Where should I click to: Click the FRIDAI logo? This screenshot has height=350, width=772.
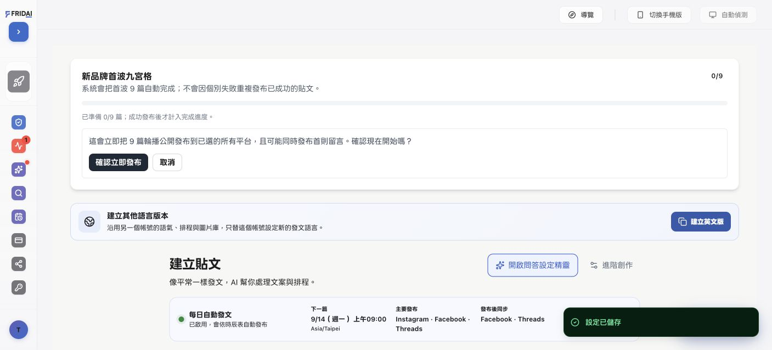click(x=19, y=14)
